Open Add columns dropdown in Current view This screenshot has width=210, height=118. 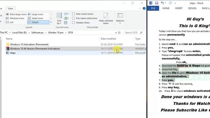pos(66,18)
